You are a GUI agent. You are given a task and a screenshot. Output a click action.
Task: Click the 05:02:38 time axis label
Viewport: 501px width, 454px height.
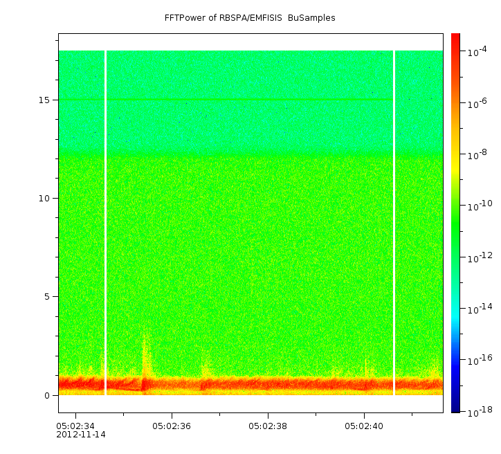point(268,426)
